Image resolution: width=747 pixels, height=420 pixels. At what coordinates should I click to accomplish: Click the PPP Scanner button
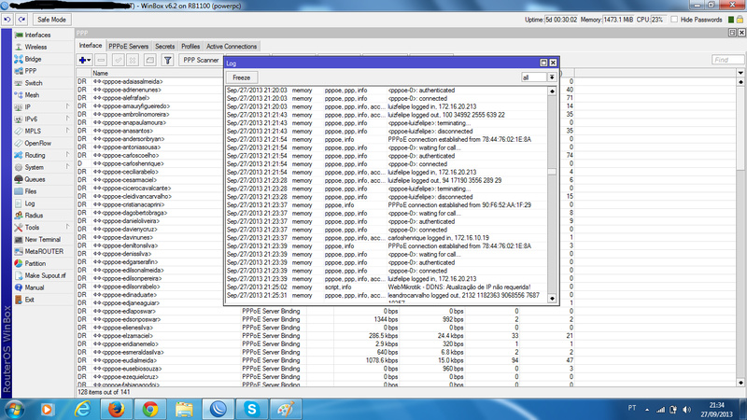[x=201, y=60]
